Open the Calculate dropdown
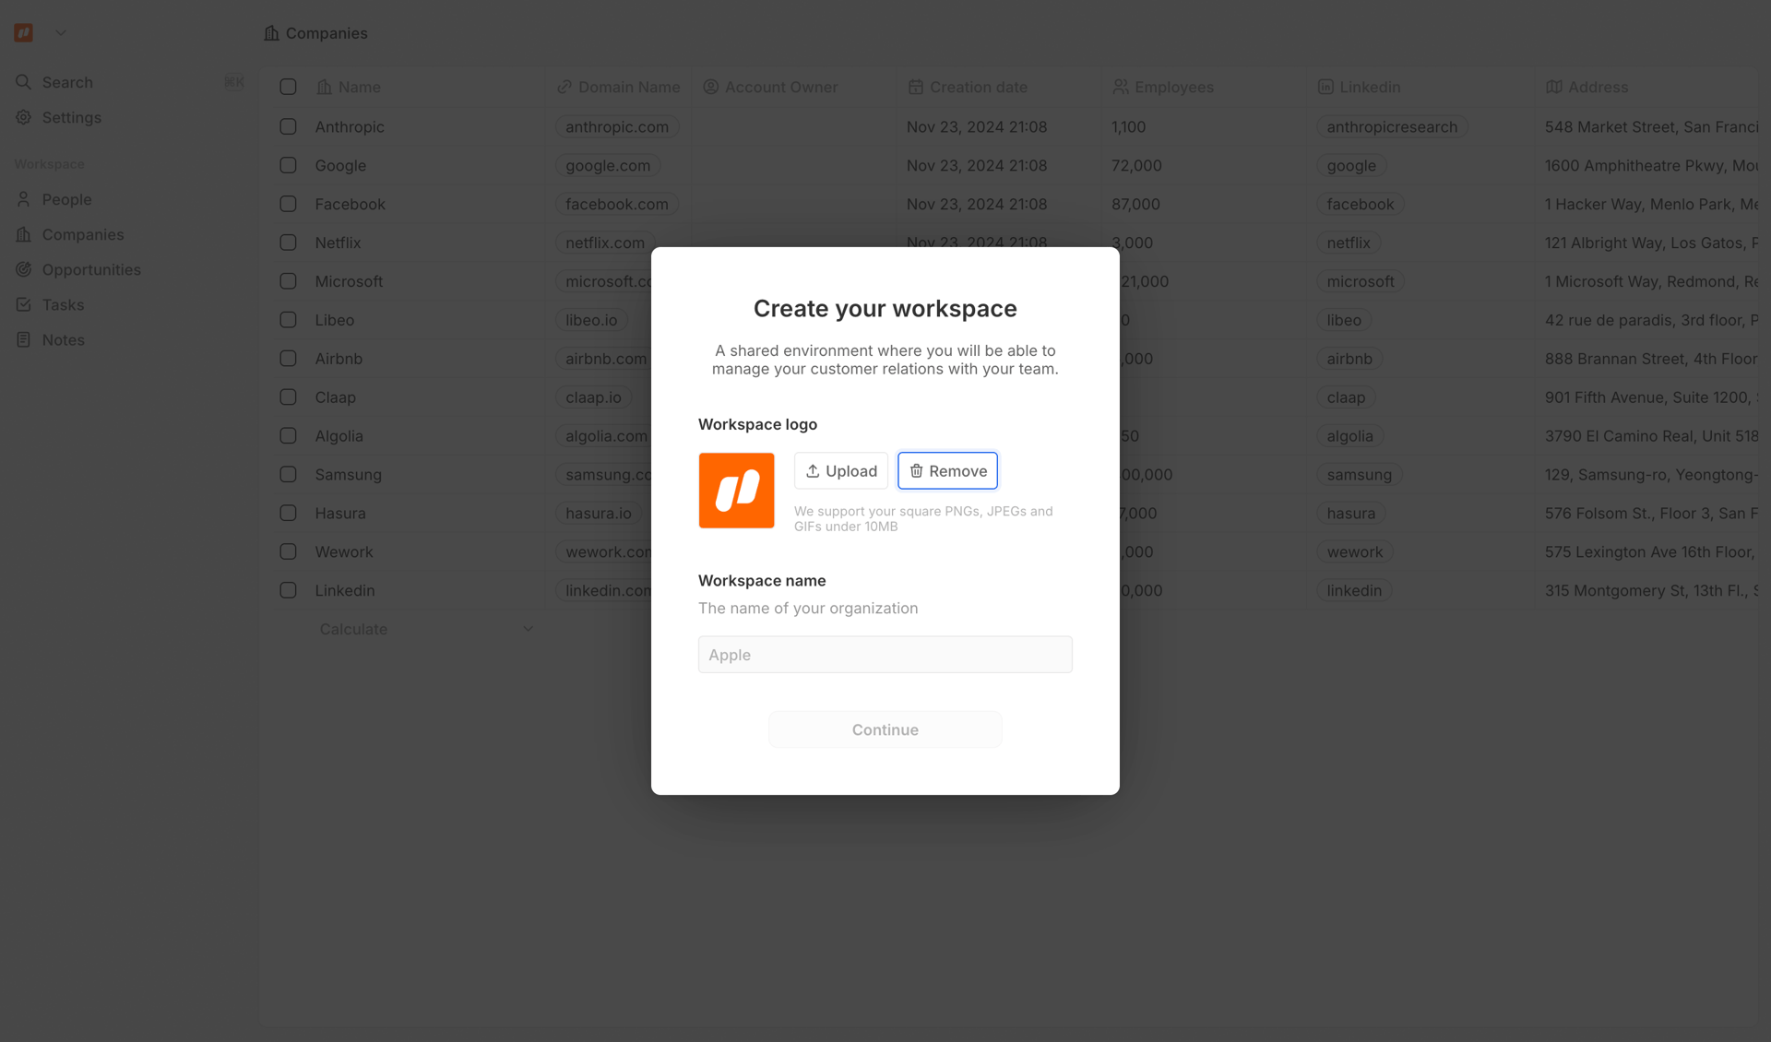Viewport: 1771px width, 1042px height. (426, 629)
